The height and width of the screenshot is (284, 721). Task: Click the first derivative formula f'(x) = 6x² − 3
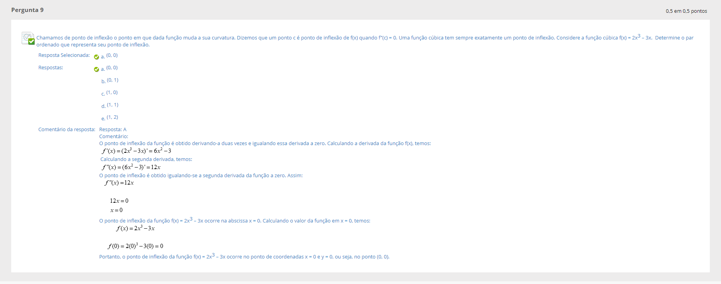(136, 151)
